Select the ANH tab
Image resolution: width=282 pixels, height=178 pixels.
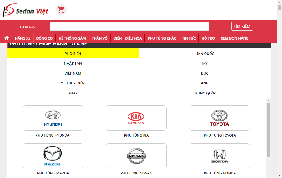point(205,83)
